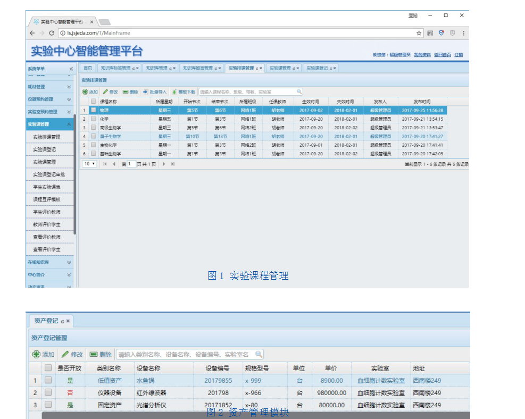Collapse the 系统菜单 sidebar with double arrow
Image resolution: width=525 pixels, height=419 pixels.
(71, 69)
